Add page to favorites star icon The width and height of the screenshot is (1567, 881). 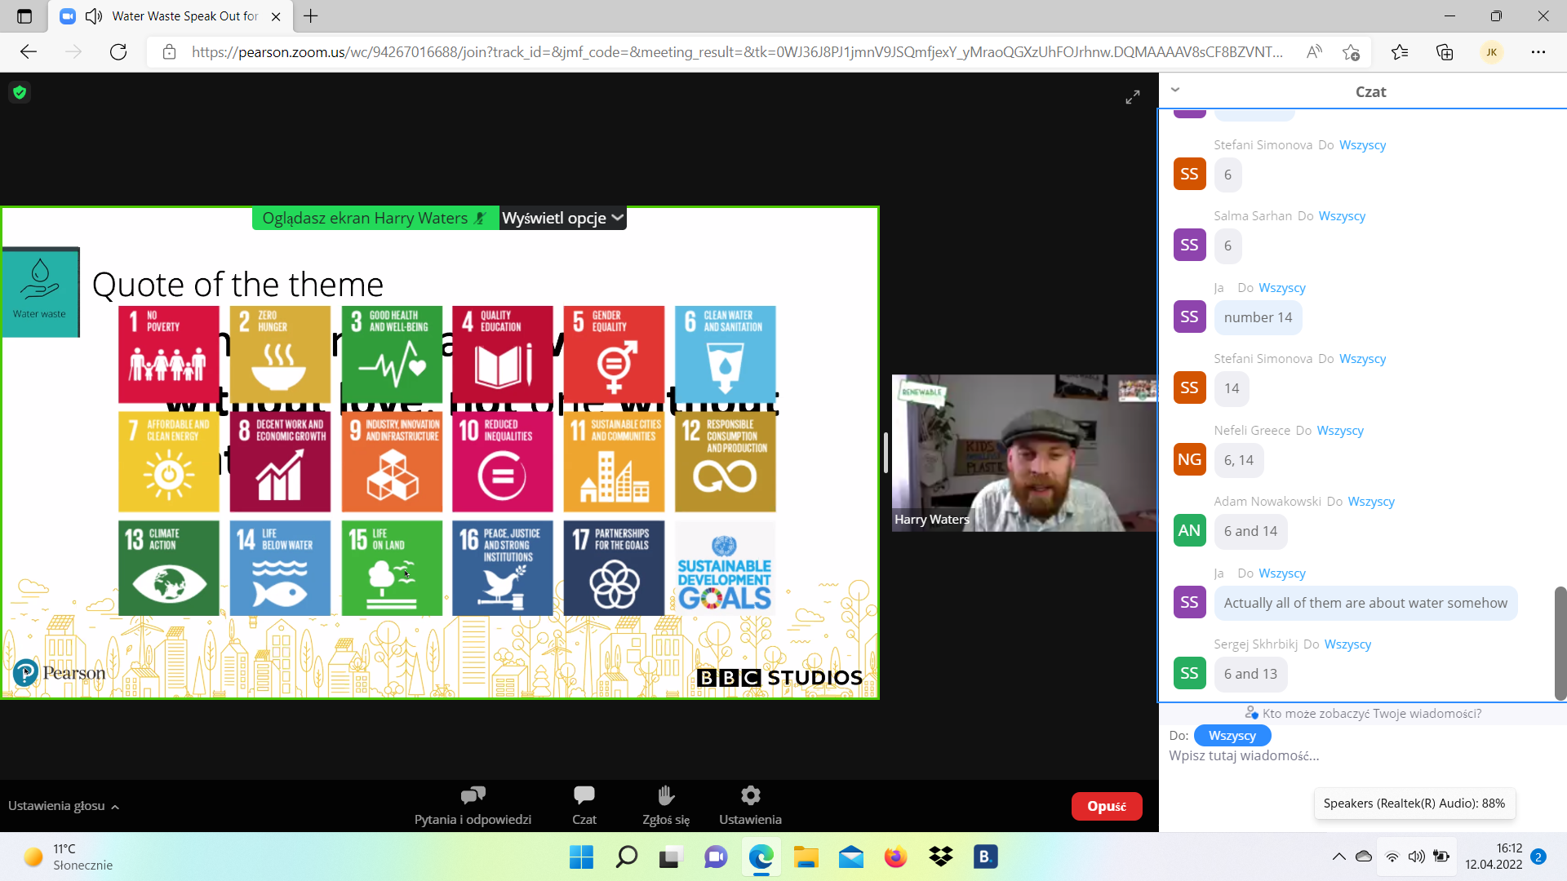(x=1351, y=52)
